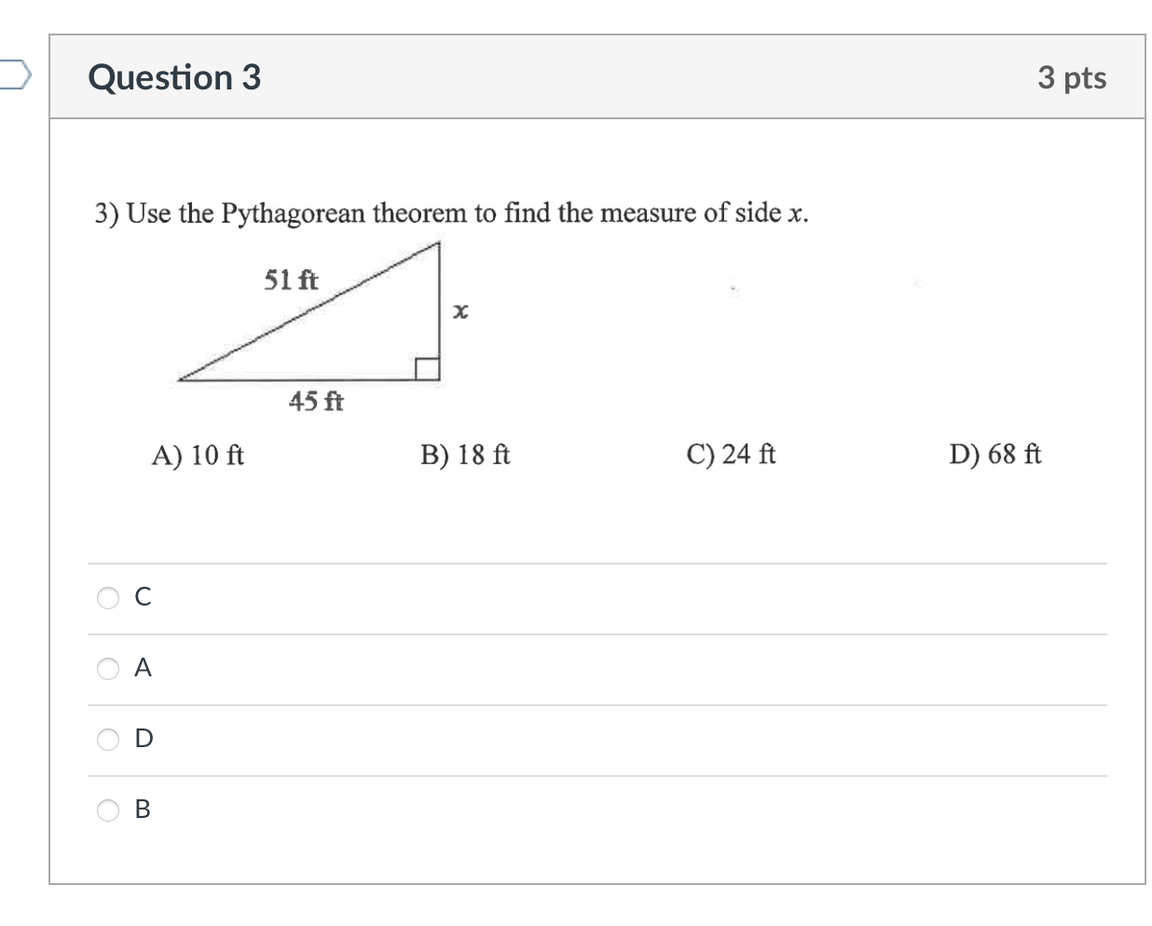The image size is (1152, 926).
Task: Select radio button for answer B
Action: [x=108, y=810]
